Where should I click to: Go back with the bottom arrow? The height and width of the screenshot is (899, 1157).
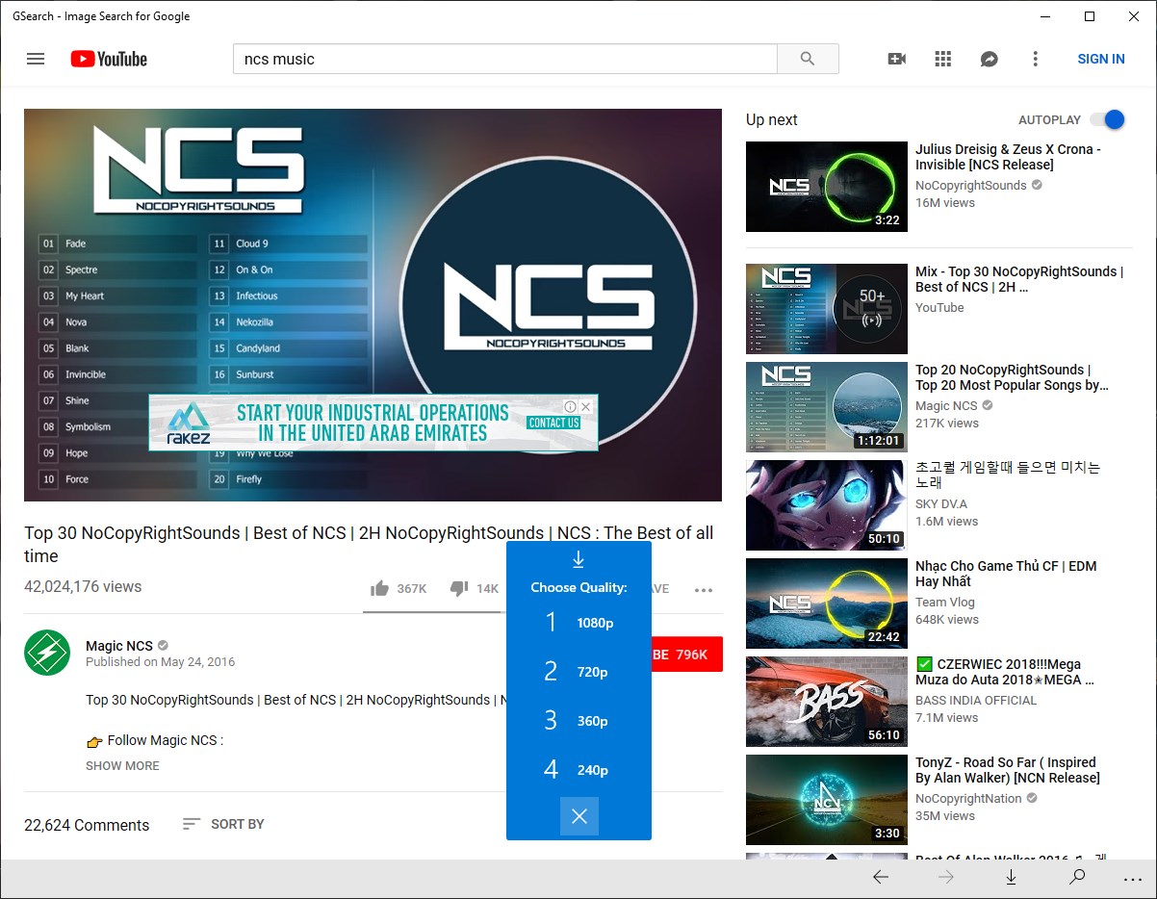[x=881, y=877]
